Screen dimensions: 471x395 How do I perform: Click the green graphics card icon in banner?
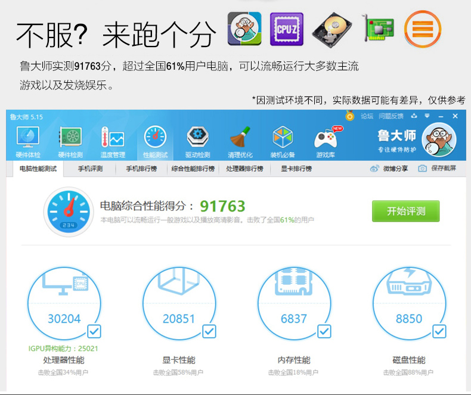(x=378, y=27)
